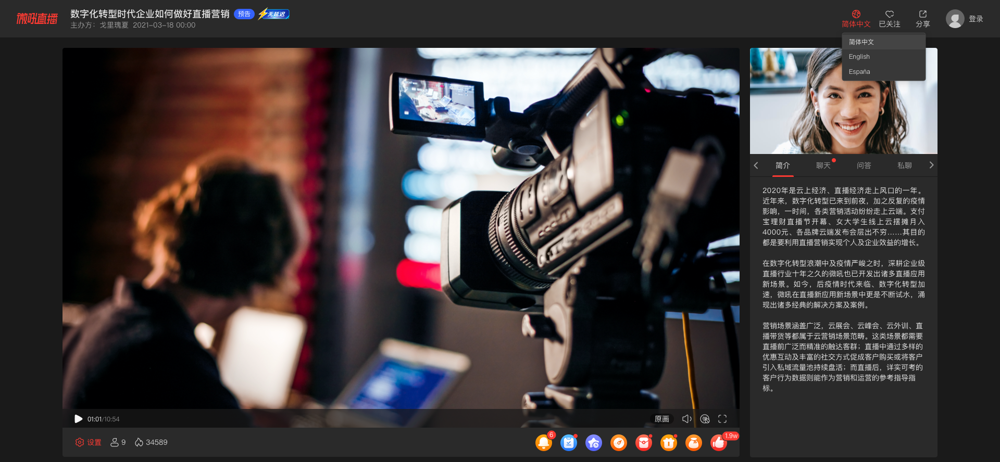The width and height of the screenshot is (1000, 462).
Task: Click the paragraph starting 营销场景涵盖广泛
Action: pyautogui.click(x=844, y=357)
